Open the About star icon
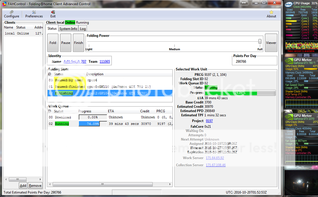 click(x=271, y=12)
